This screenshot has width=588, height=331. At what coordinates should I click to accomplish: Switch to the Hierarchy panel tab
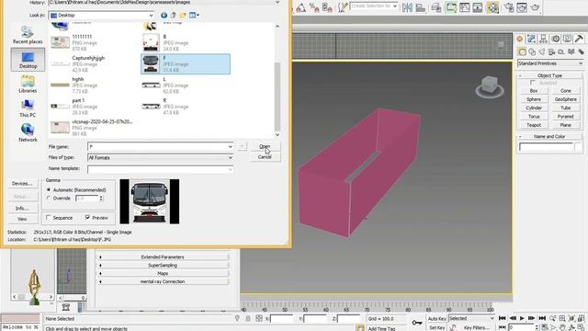point(543,39)
